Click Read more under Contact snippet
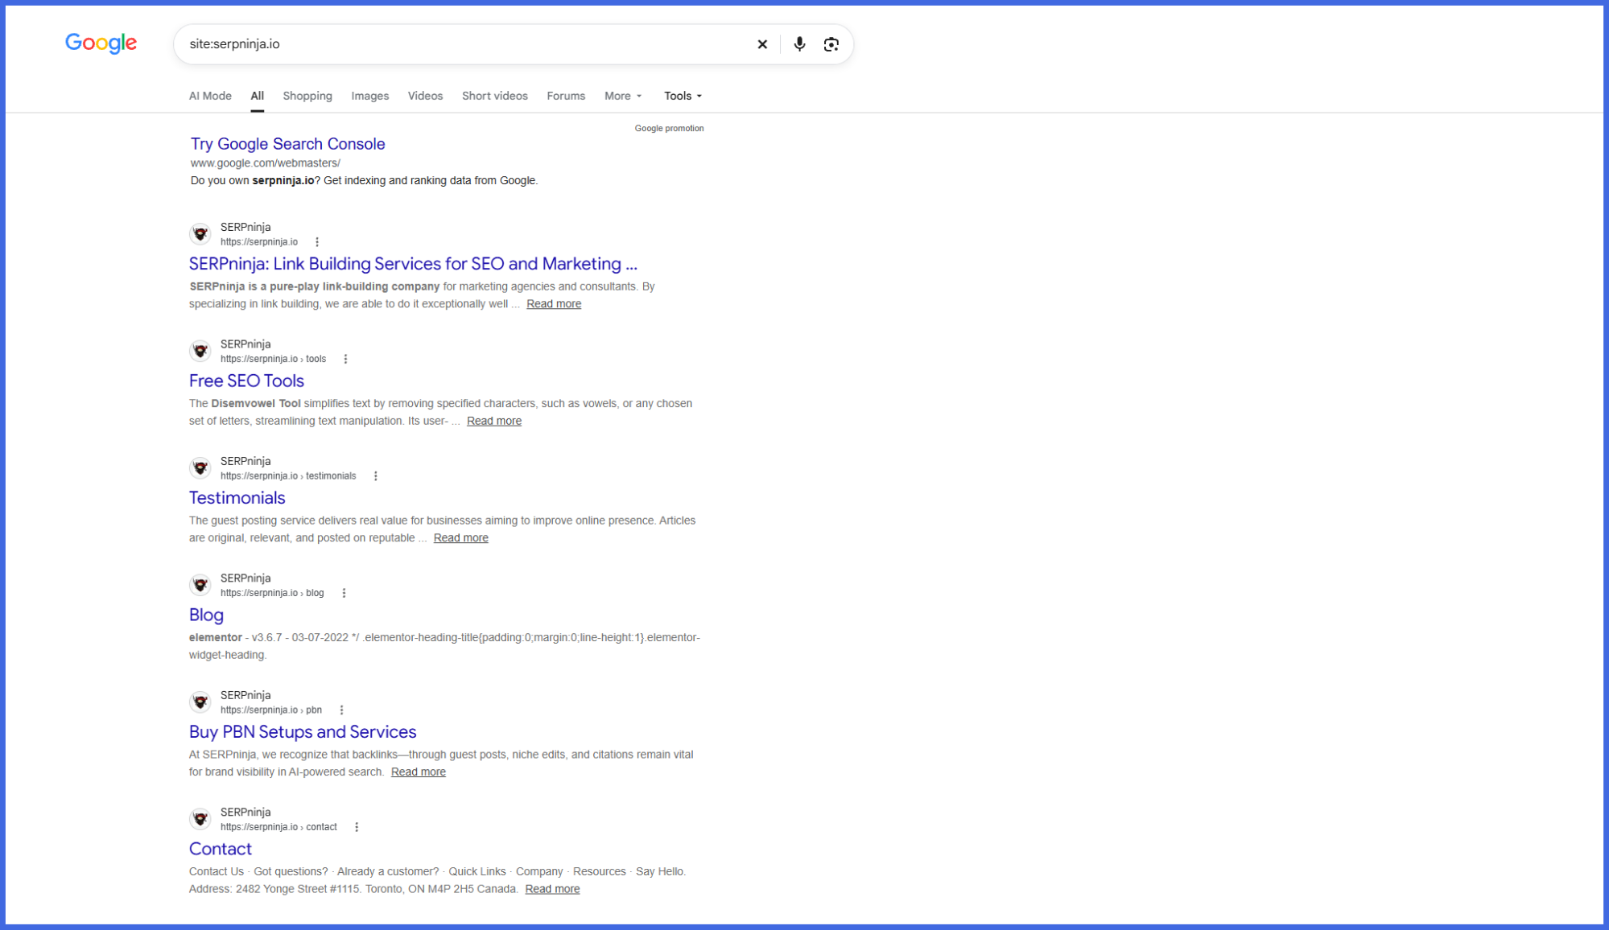This screenshot has width=1609, height=930. (x=552, y=889)
